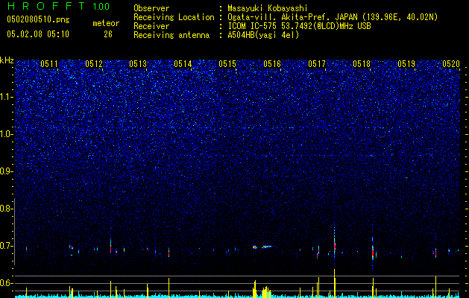Select observer name Masayuki Kobayashi

point(267,8)
